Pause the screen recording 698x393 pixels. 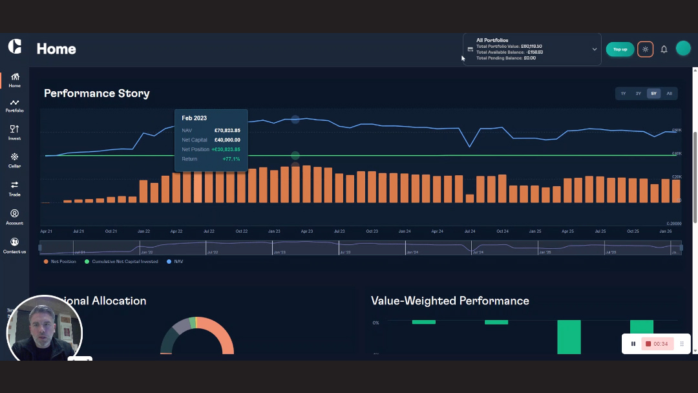point(633,344)
